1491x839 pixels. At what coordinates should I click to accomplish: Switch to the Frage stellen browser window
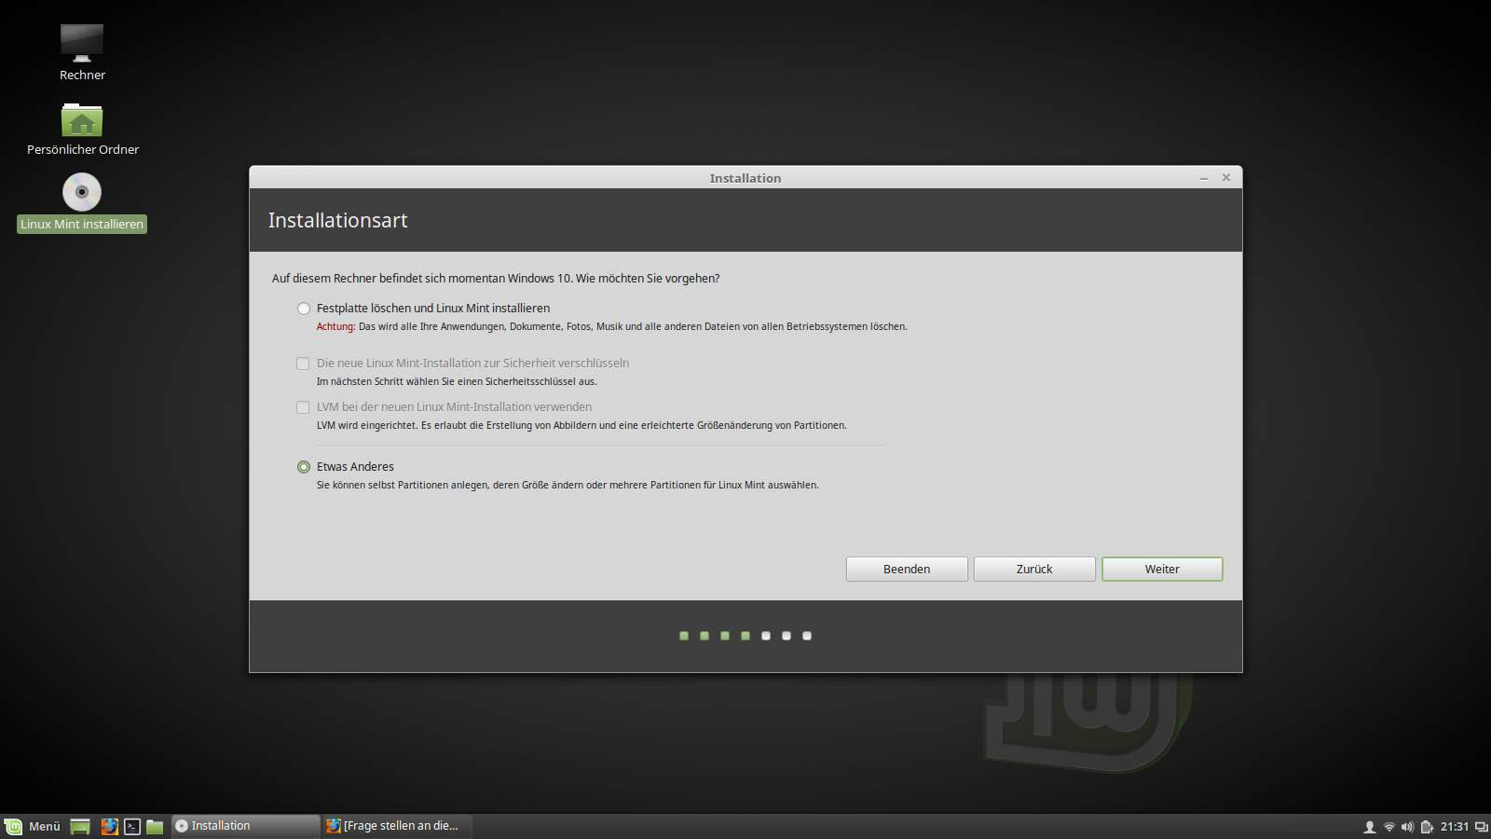click(x=396, y=826)
